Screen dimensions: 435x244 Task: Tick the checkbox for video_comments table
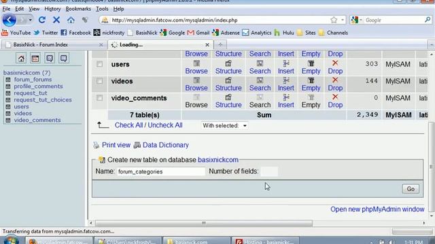[100, 98]
